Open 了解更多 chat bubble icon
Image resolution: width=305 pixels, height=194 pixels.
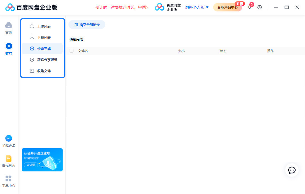coord(9,138)
